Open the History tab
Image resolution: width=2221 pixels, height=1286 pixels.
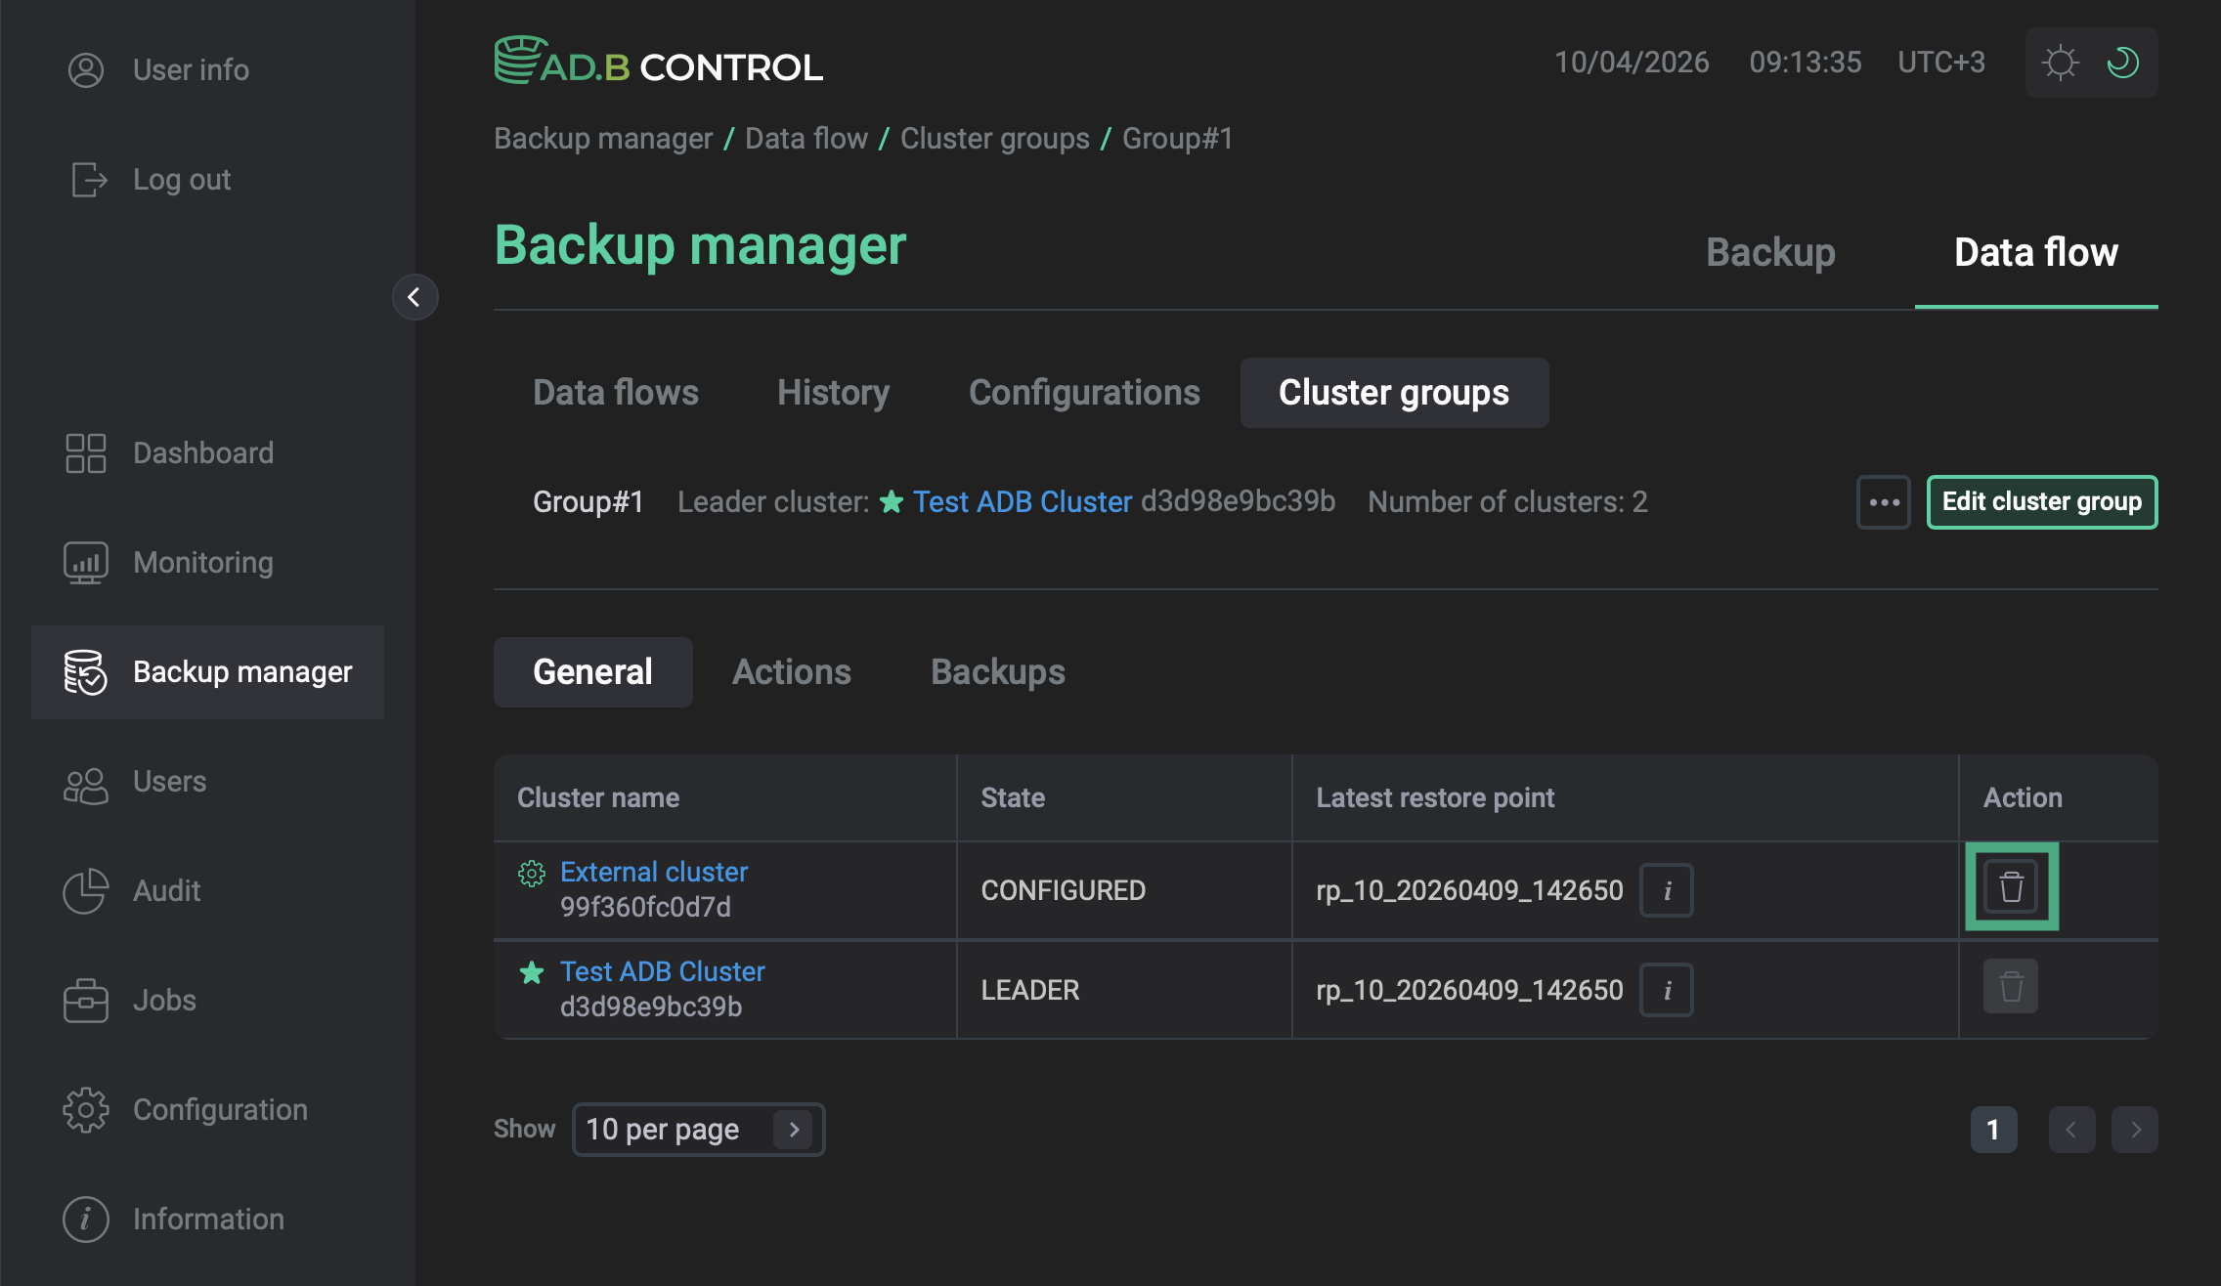coord(832,392)
